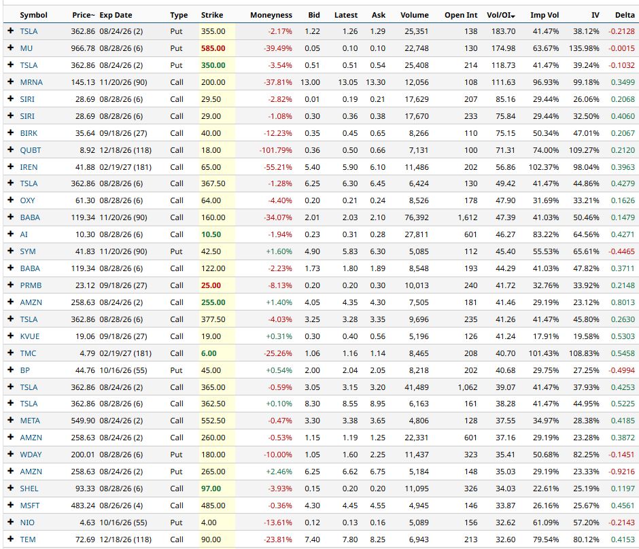Sort by the Bid column header

314,15
